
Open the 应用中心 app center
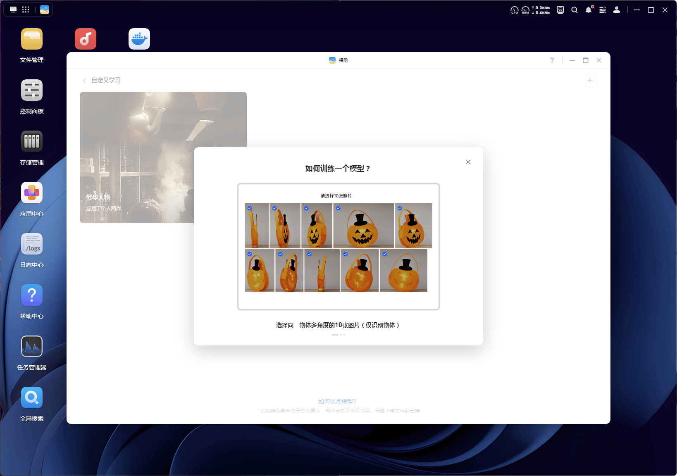pyautogui.click(x=32, y=193)
